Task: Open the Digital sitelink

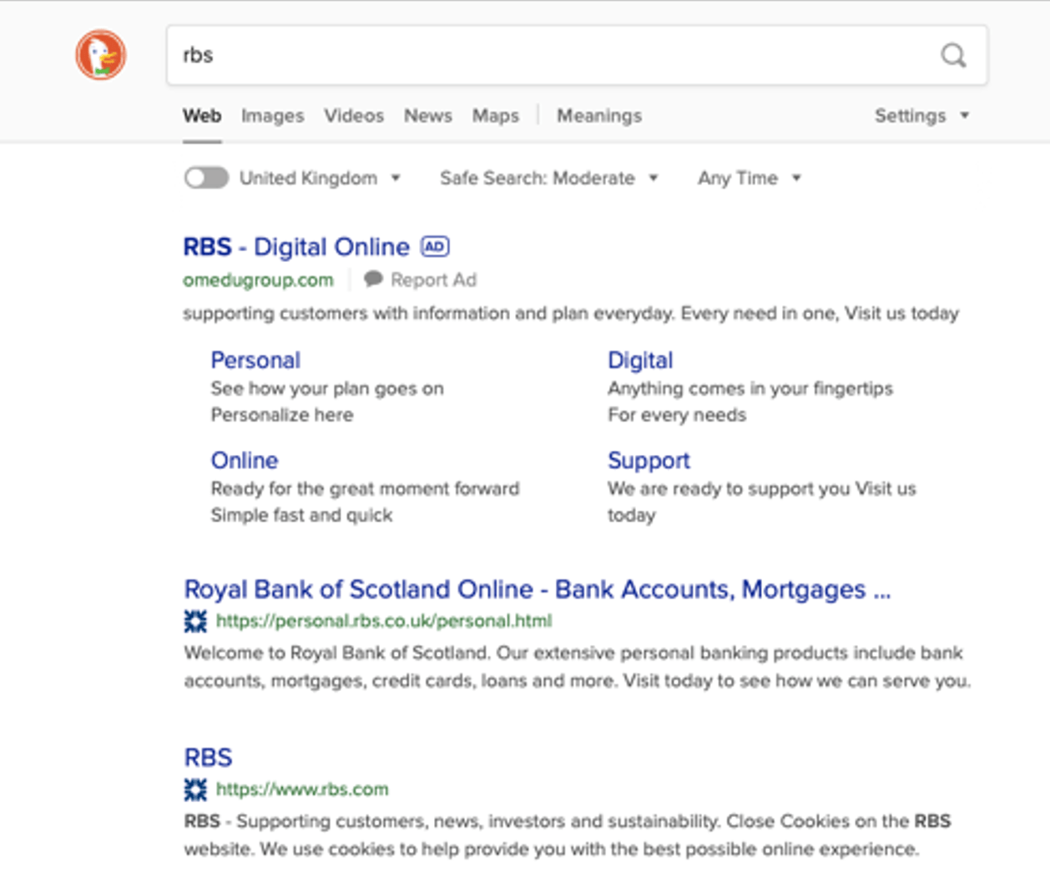Action: tap(640, 360)
